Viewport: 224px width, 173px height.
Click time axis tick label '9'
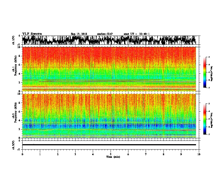click(181, 154)
